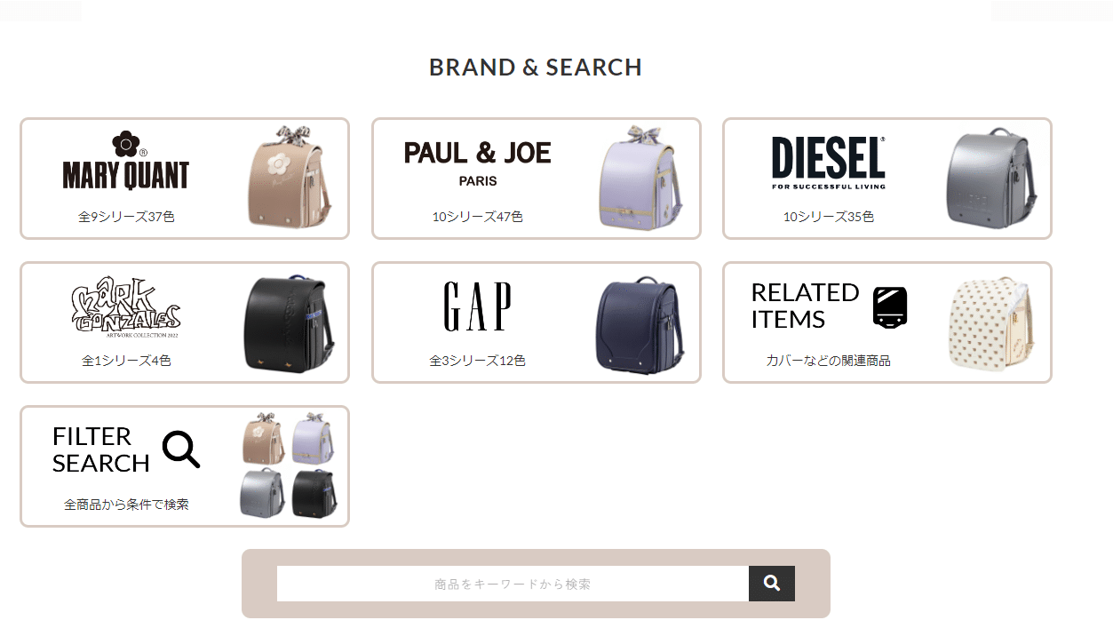The width and height of the screenshot is (1113, 636).
Task: Click the Diesel brand logo
Action: (x=829, y=163)
